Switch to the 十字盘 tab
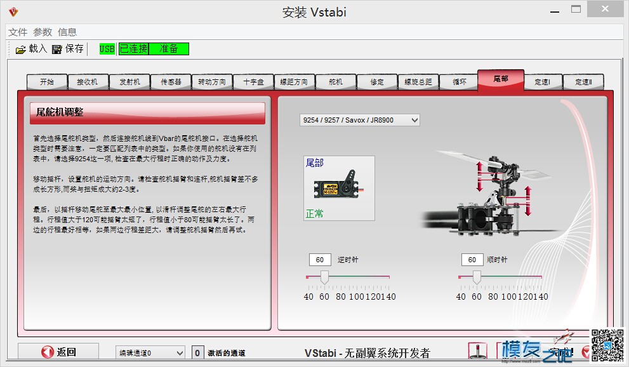The height and width of the screenshot is (367, 629). [253, 82]
